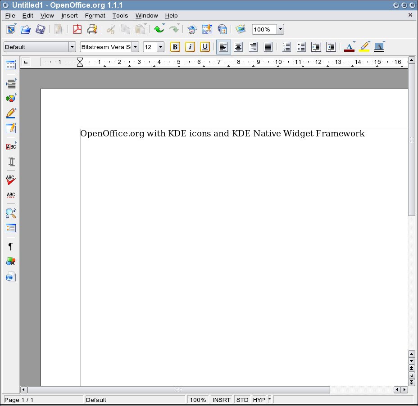Screen dimensions: 418x406
Task: Set Justified alignment
Action: click(x=268, y=47)
